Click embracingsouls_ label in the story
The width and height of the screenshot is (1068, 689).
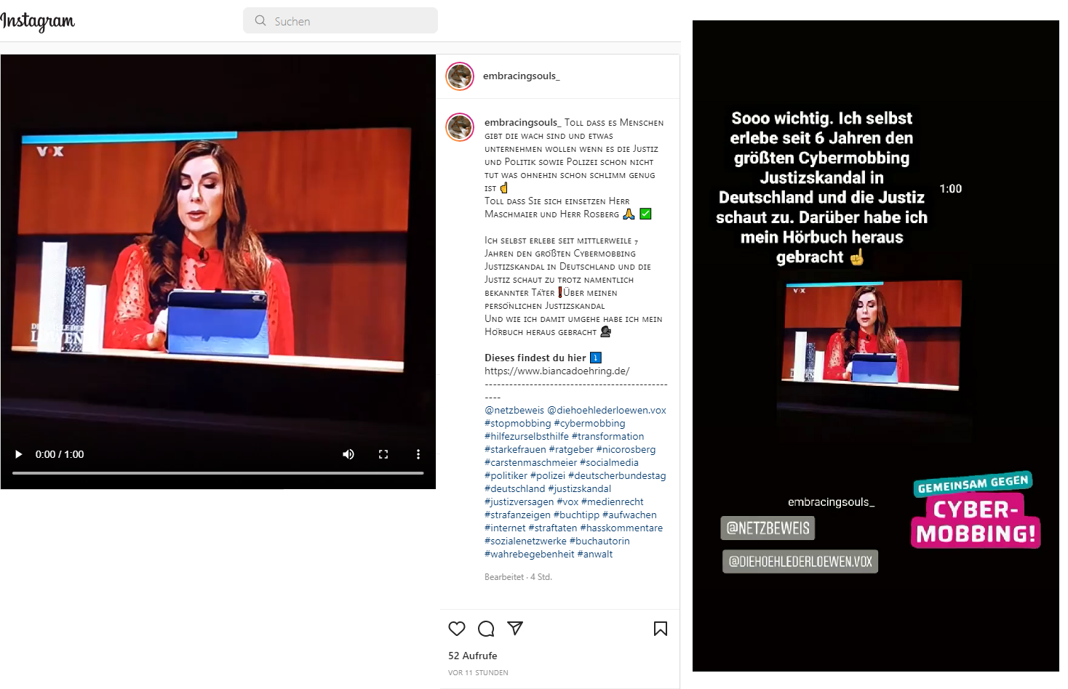point(832,502)
